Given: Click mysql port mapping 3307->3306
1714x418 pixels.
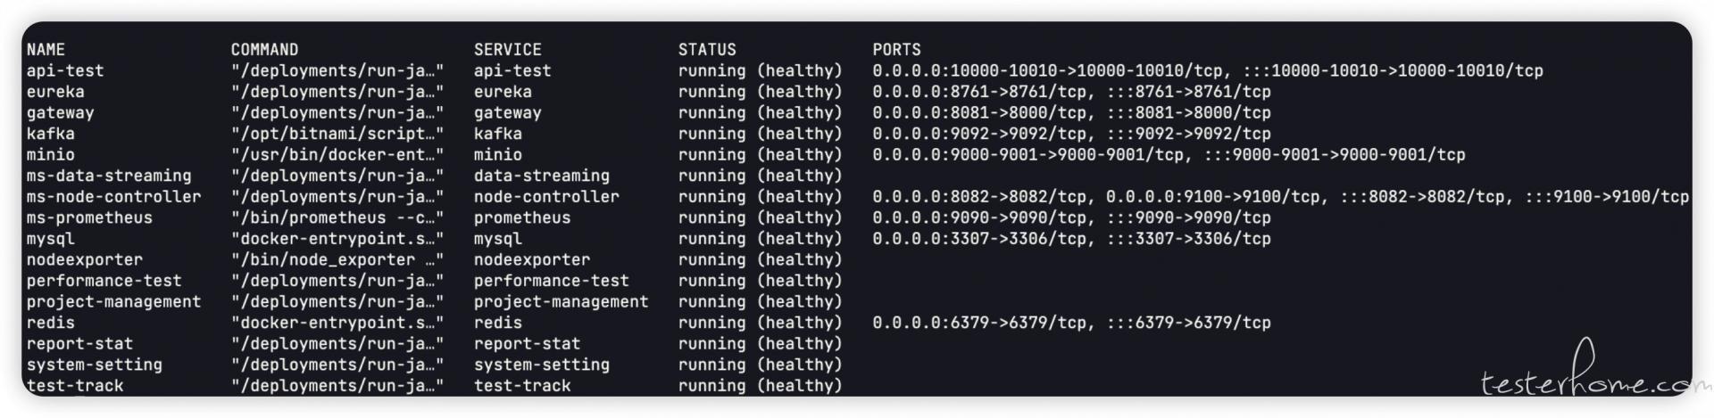Looking at the screenshot, I should point(1071,239).
